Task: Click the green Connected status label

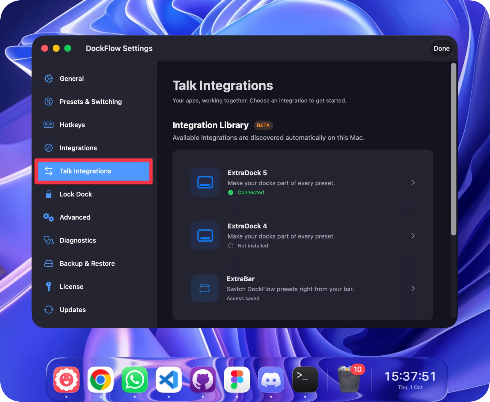Action: [251, 192]
